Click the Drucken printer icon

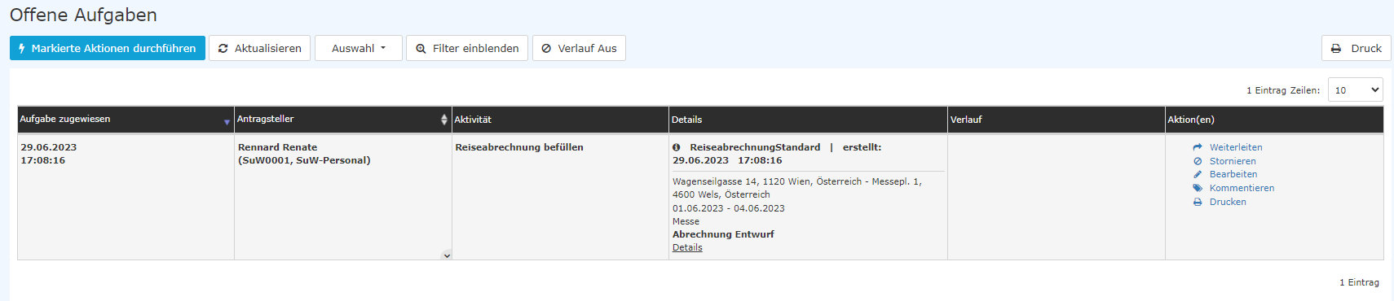point(1198,202)
